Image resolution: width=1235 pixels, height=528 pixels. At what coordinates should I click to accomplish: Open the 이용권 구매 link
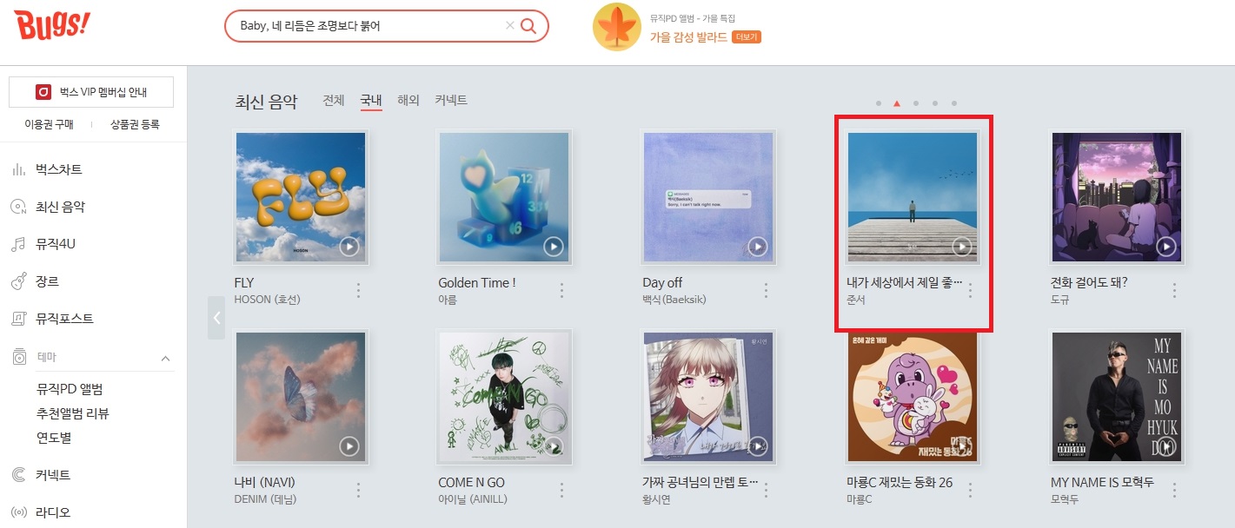click(x=49, y=125)
